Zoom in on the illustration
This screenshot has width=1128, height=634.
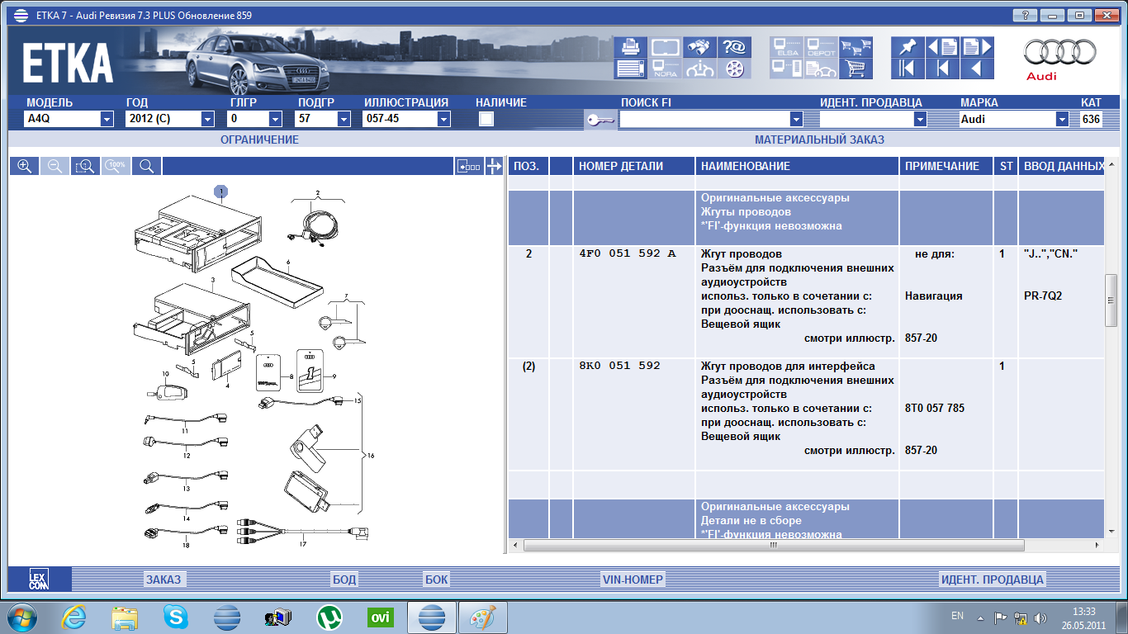point(24,166)
